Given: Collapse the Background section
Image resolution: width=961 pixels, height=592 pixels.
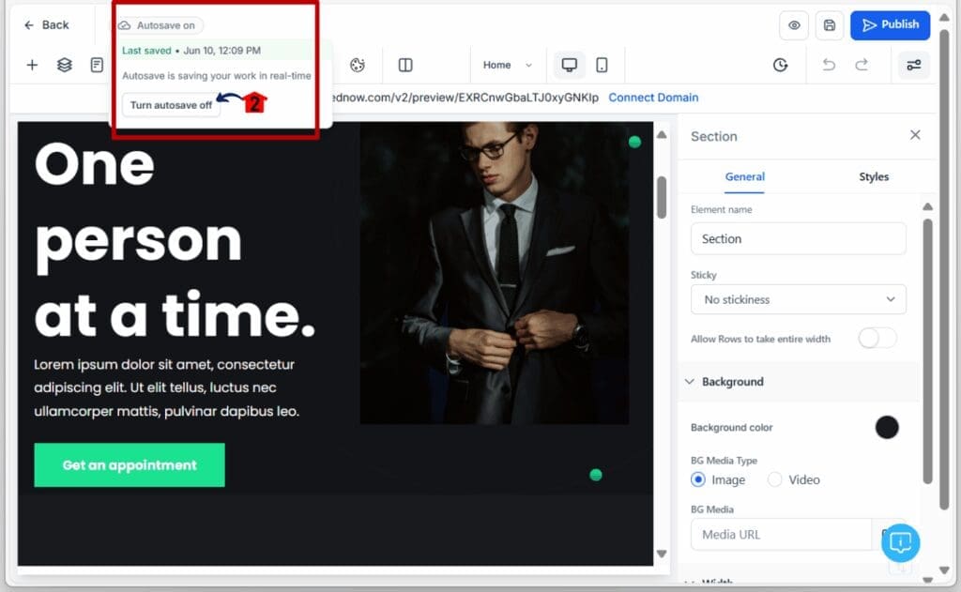Looking at the screenshot, I should click(690, 381).
